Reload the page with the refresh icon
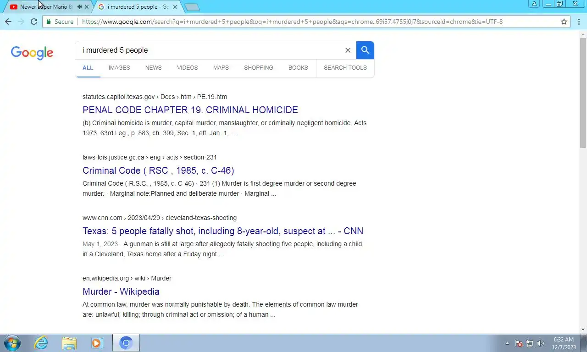 pos(33,22)
